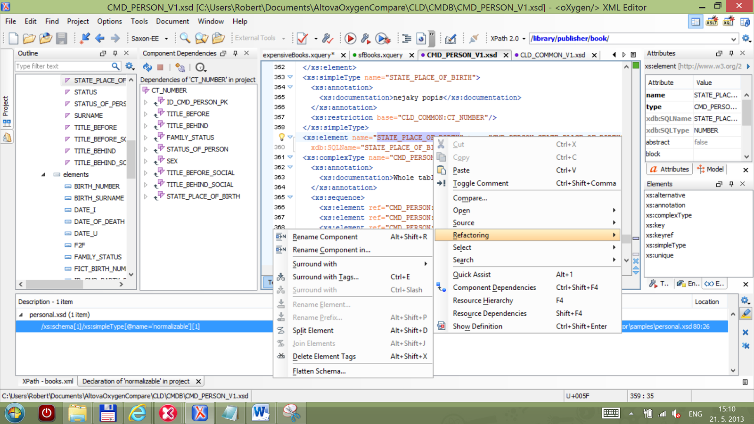Screen dimensions: 754x424
Task: Click the Apply transformation scenario play icon
Action: (350, 38)
